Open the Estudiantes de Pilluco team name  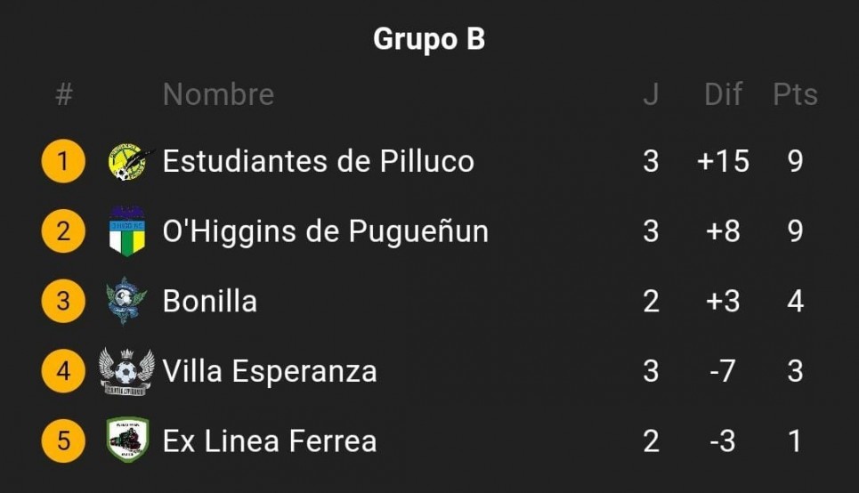(x=319, y=161)
